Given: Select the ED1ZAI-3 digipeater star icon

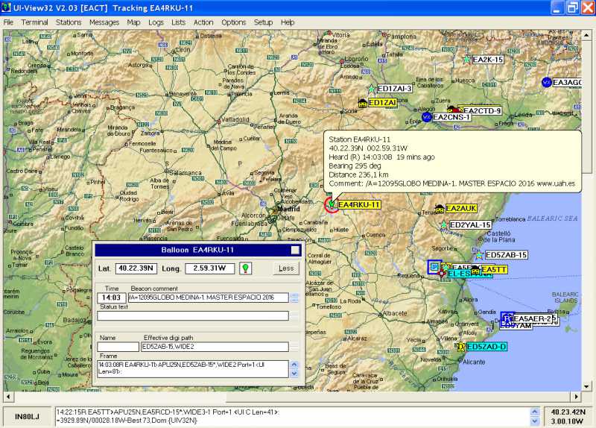Looking at the screenshot, I should [371, 89].
